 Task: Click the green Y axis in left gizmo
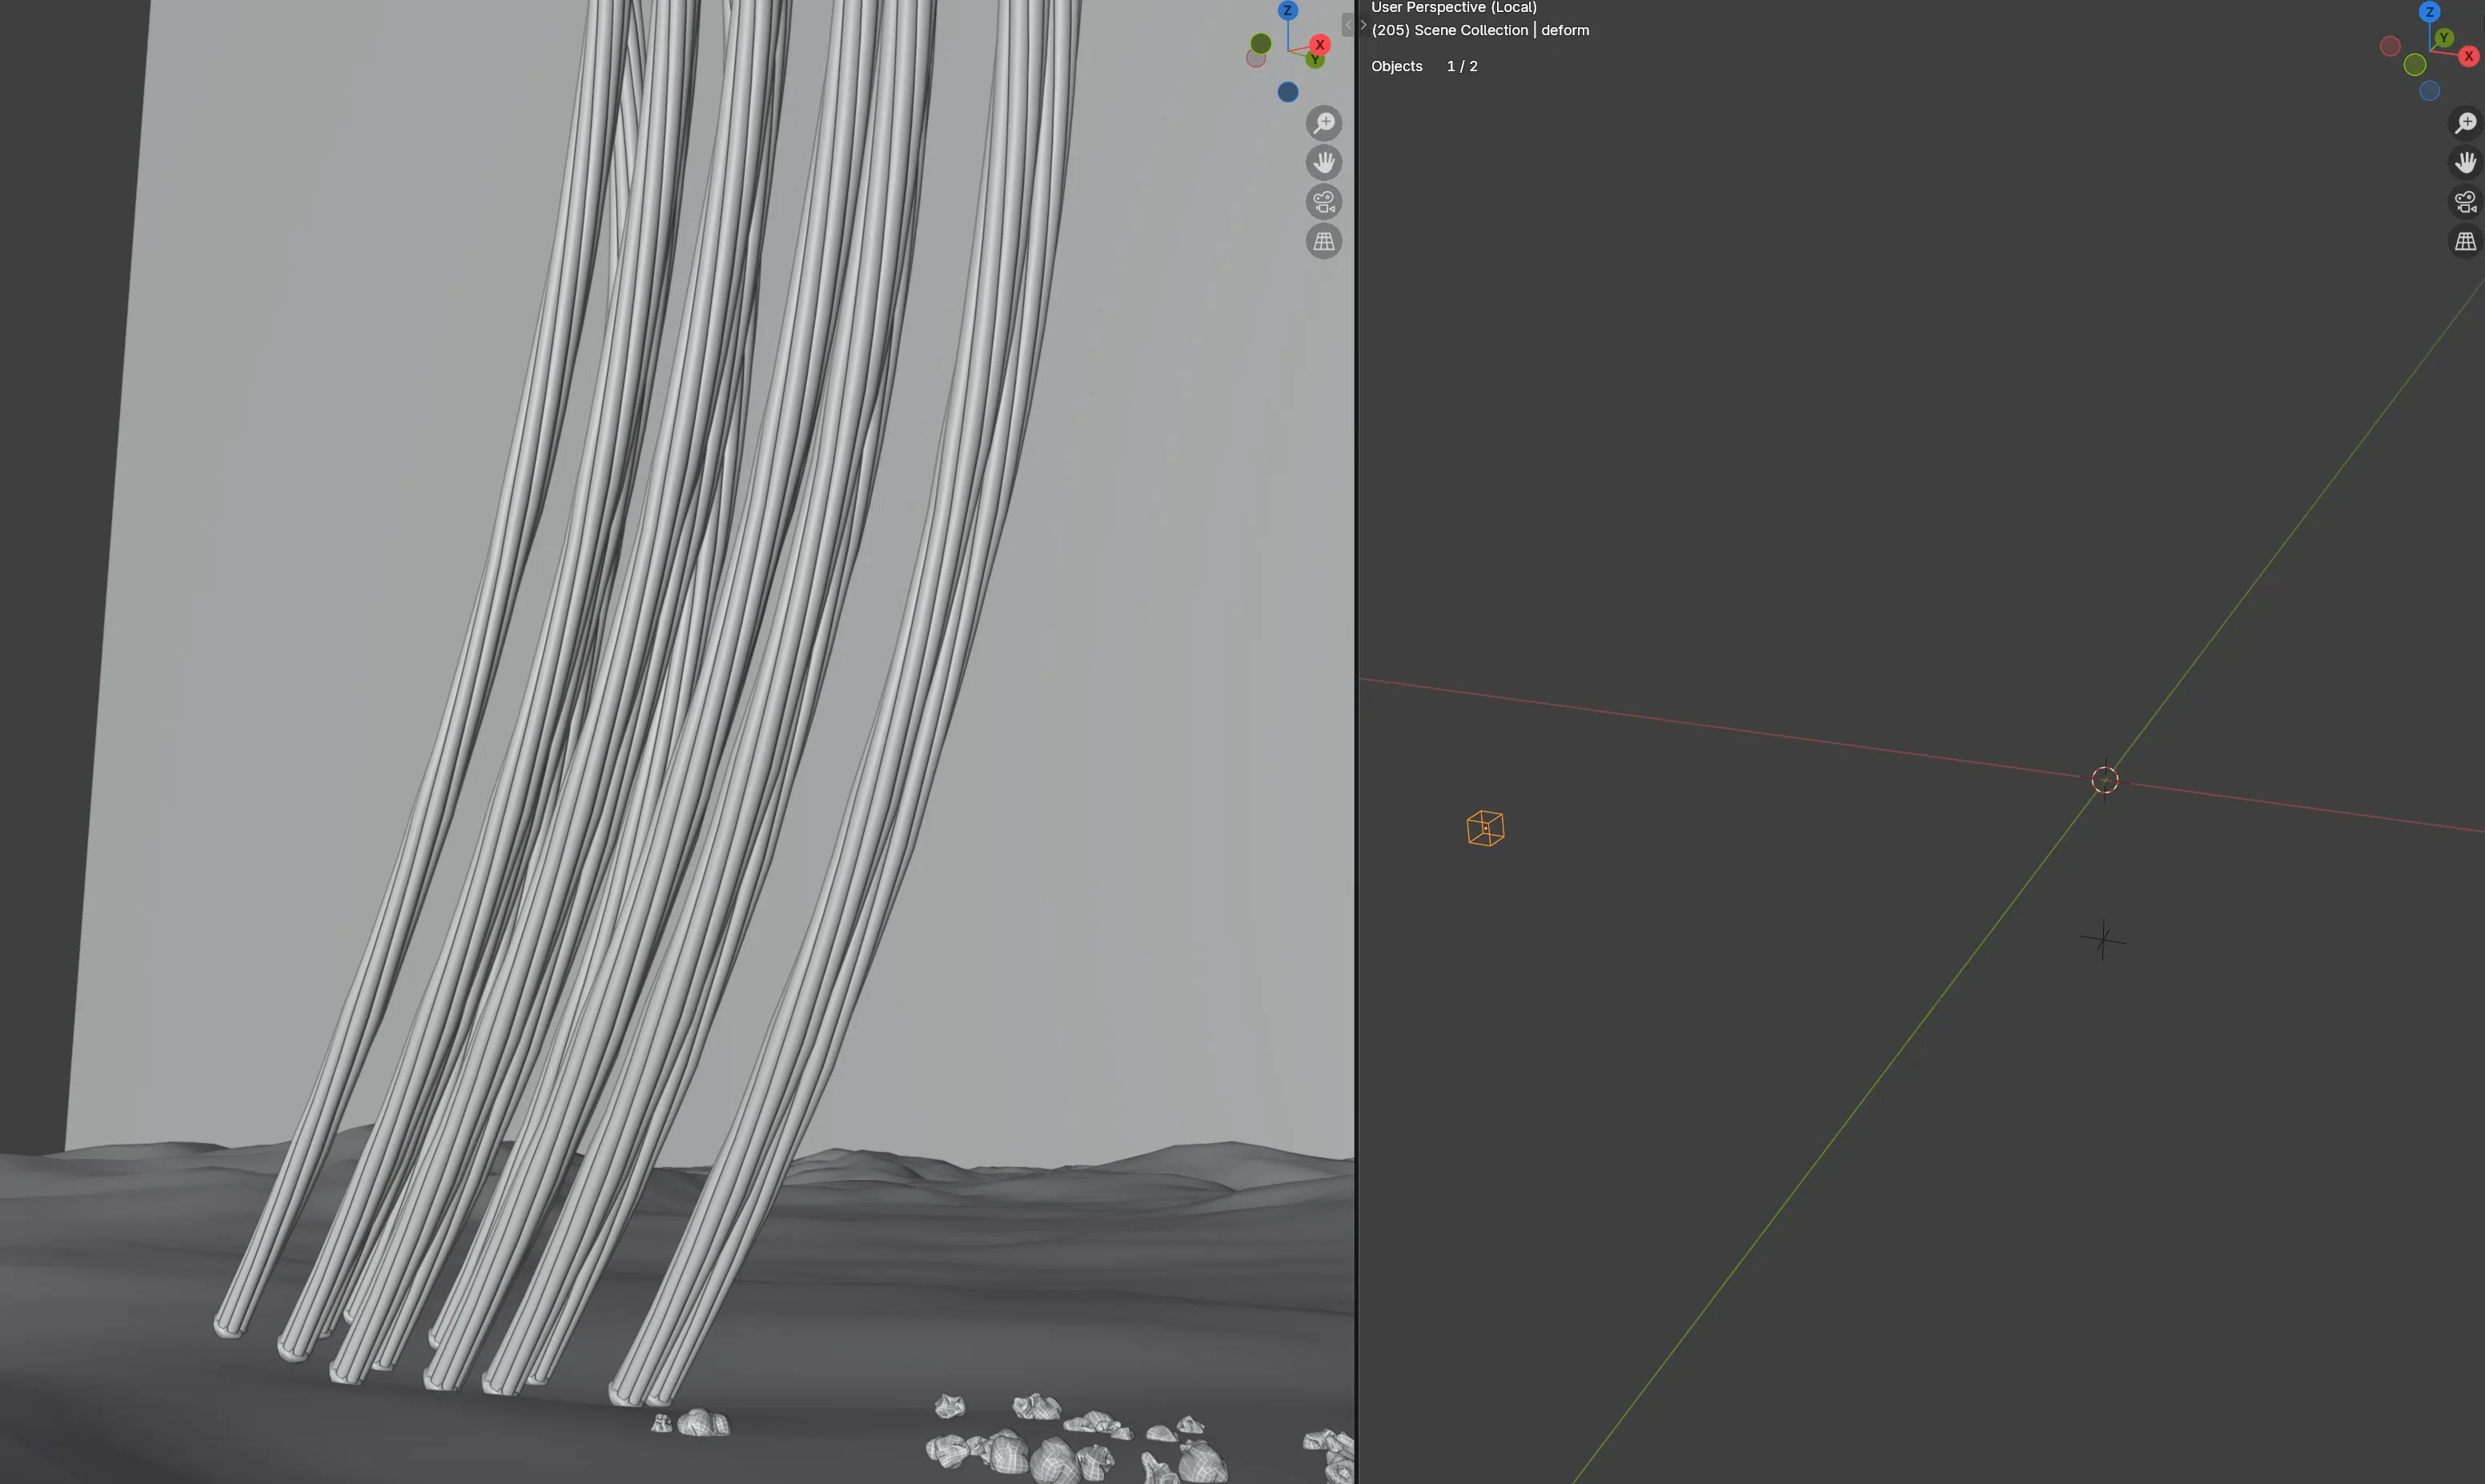(1315, 61)
